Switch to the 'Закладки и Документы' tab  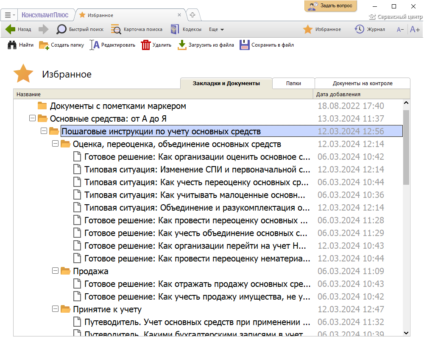point(226,83)
